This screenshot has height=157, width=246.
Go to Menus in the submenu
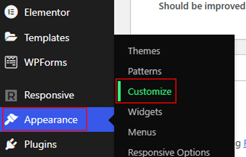[142, 132]
